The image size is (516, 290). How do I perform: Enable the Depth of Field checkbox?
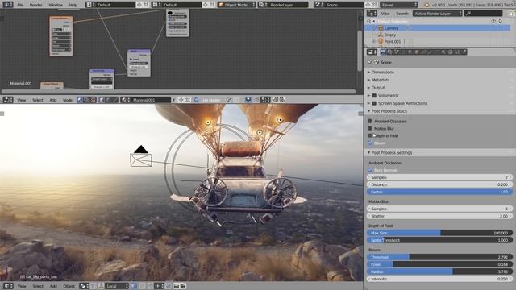(x=370, y=135)
